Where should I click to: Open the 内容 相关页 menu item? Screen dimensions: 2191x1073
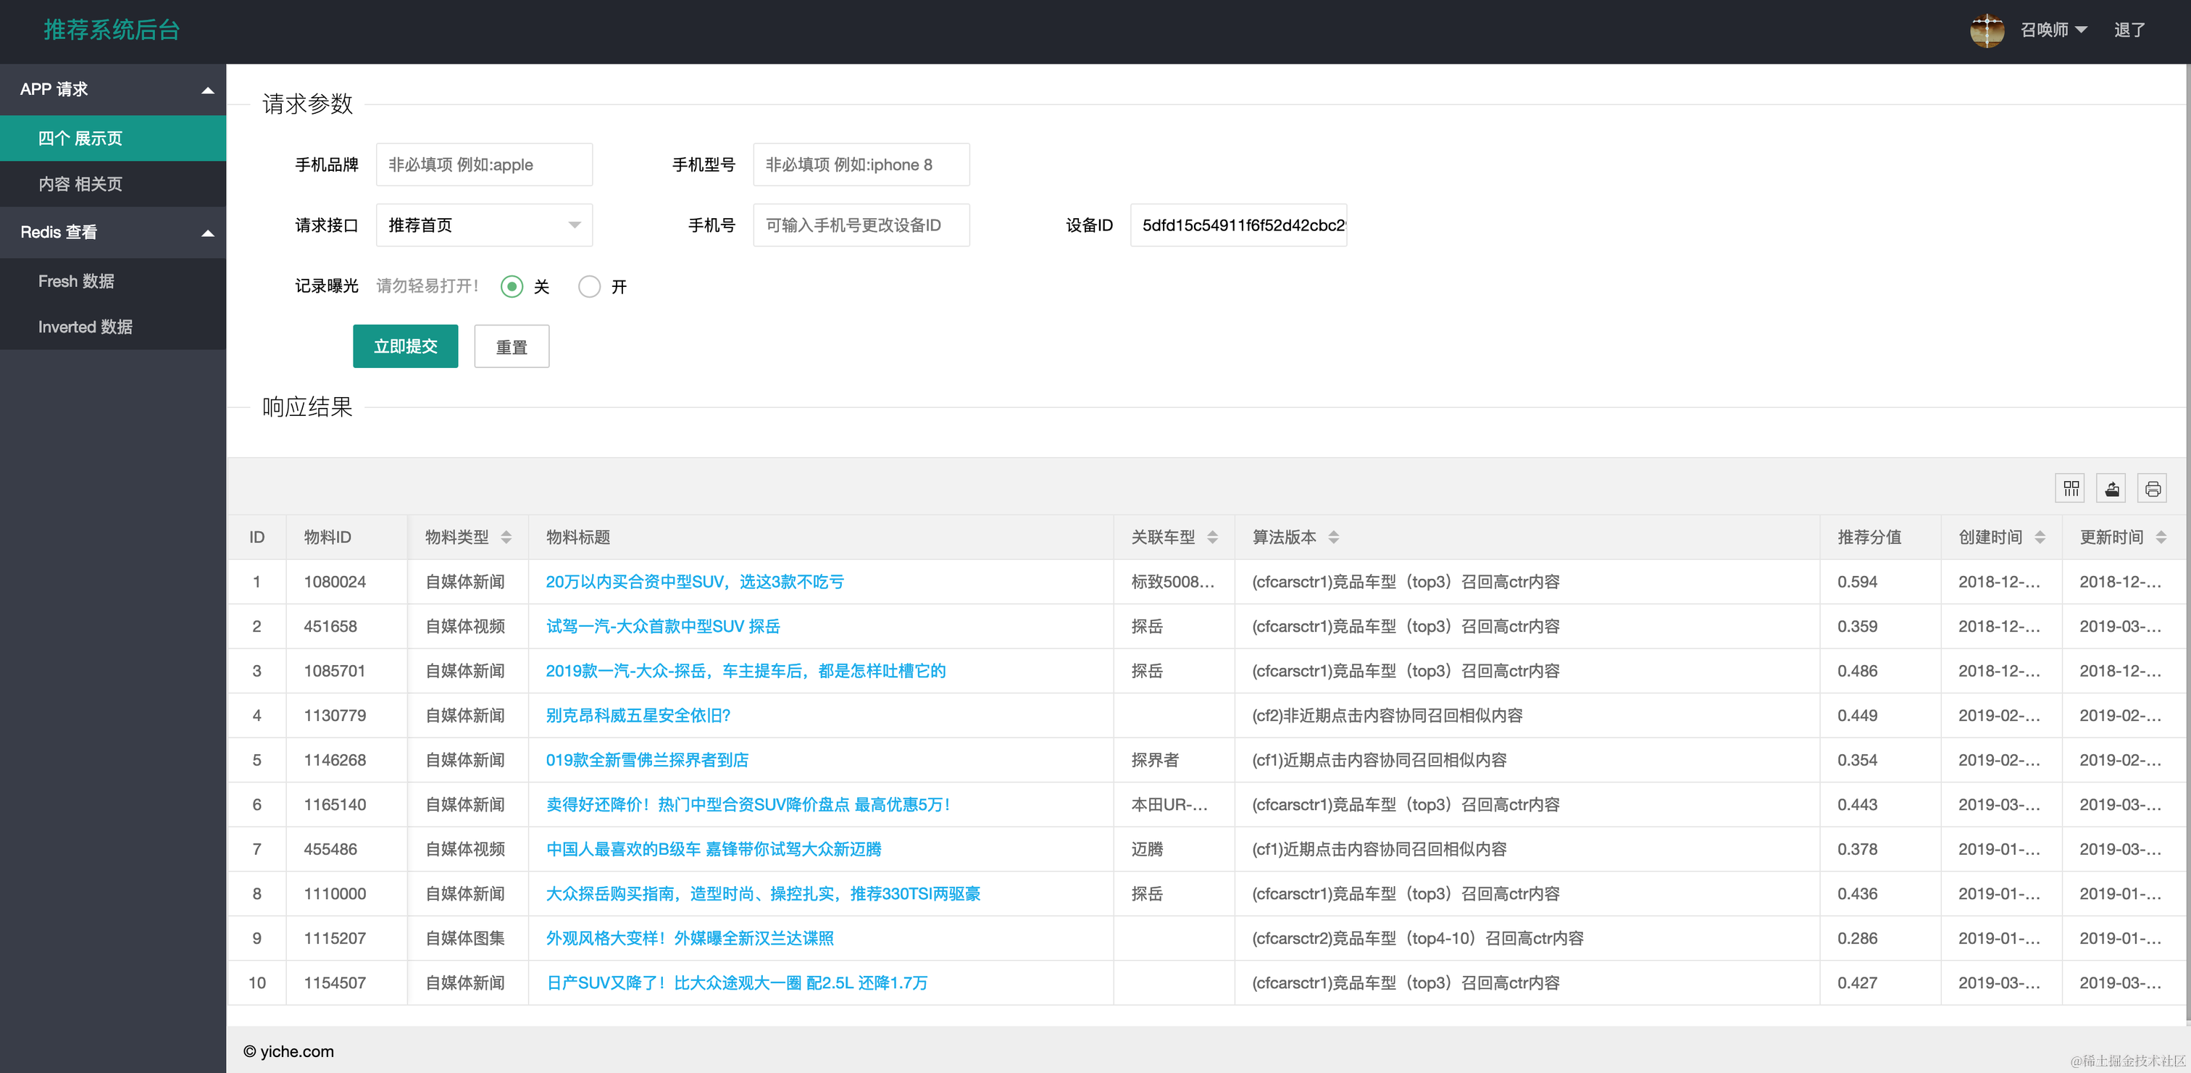[x=81, y=183]
